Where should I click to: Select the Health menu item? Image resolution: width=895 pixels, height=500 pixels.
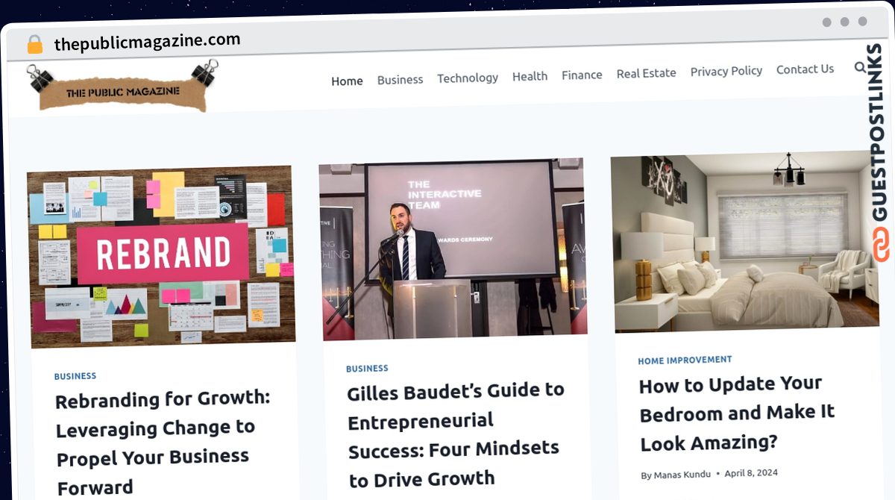530,76
